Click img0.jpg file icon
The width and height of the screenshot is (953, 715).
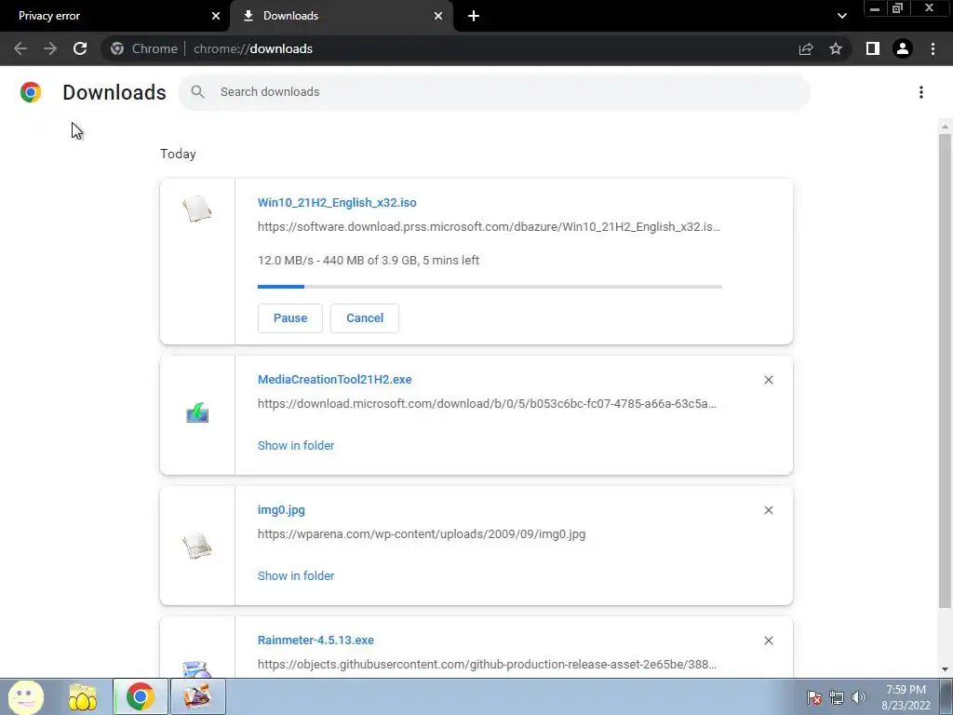coord(197,546)
